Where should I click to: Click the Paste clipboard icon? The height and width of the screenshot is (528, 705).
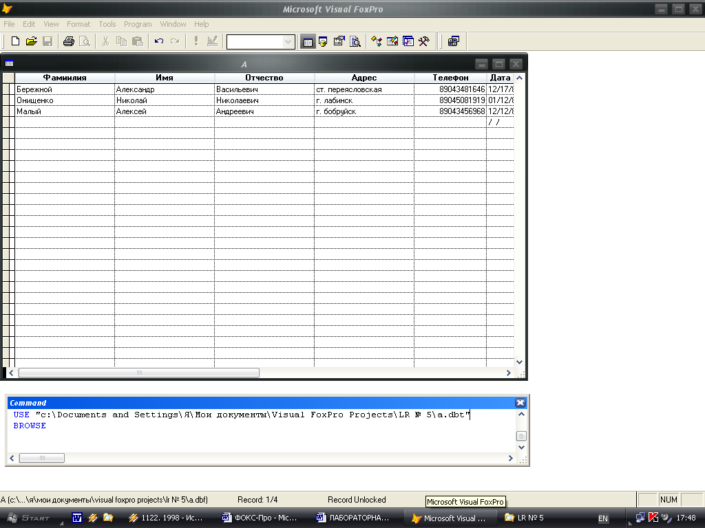(x=138, y=41)
